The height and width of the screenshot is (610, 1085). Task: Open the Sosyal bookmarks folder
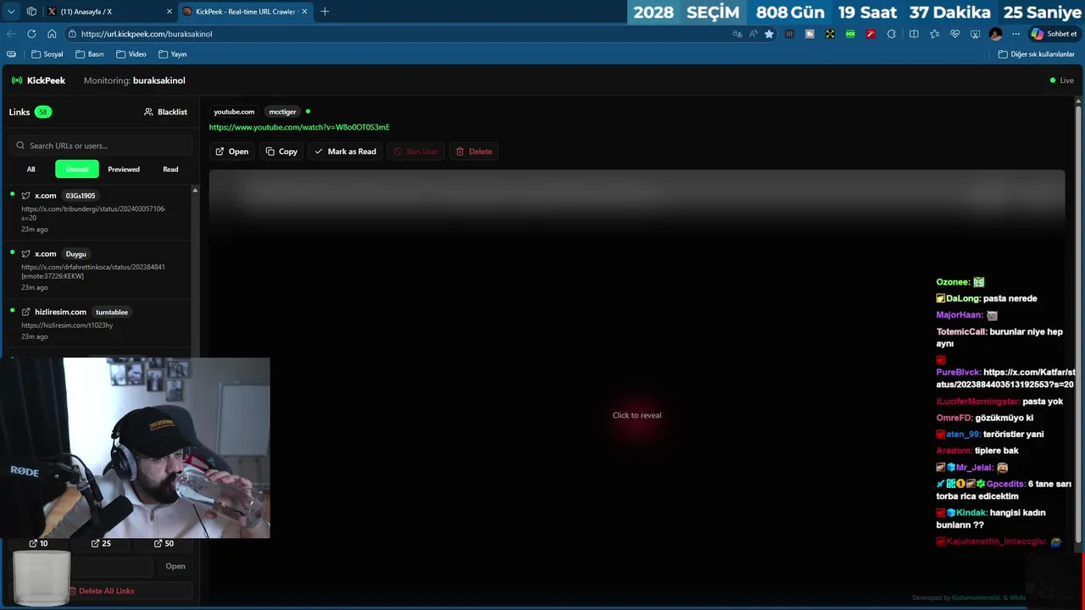pos(47,54)
